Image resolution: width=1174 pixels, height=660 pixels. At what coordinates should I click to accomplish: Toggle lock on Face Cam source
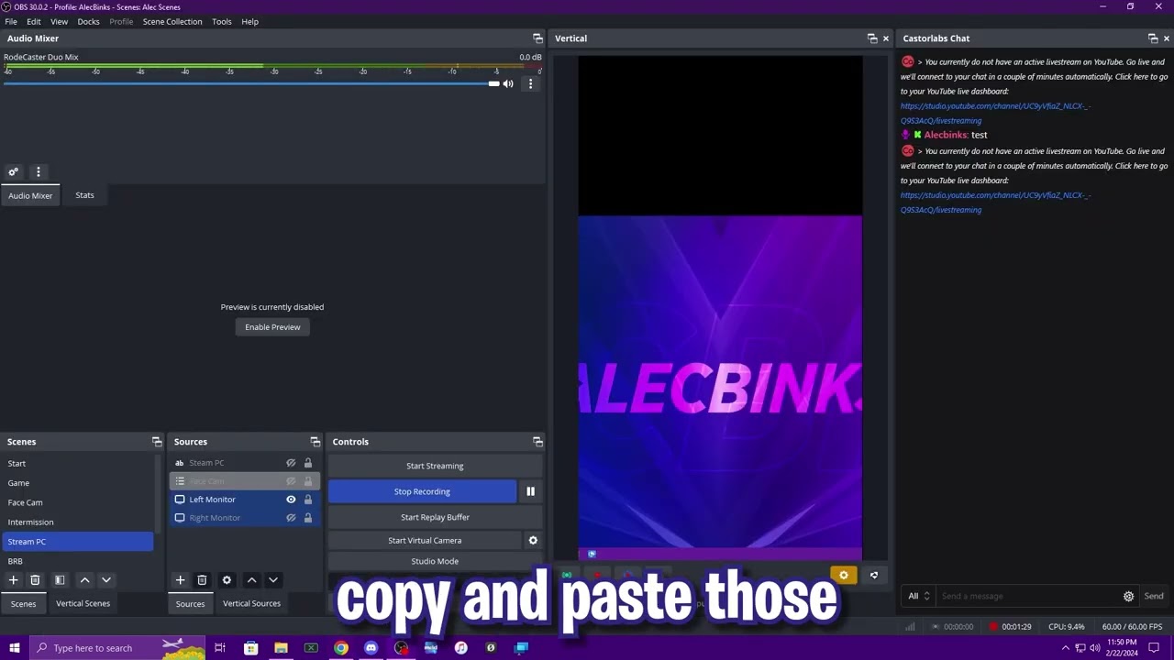click(x=308, y=481)
